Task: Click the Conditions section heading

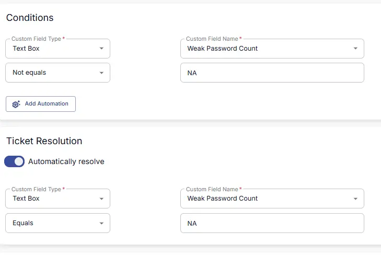Action: click(30, 18)
